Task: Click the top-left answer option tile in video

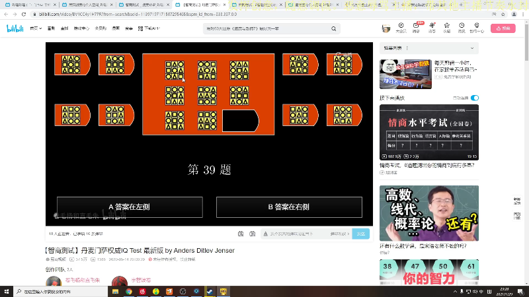Action: (x=72, y=64)
